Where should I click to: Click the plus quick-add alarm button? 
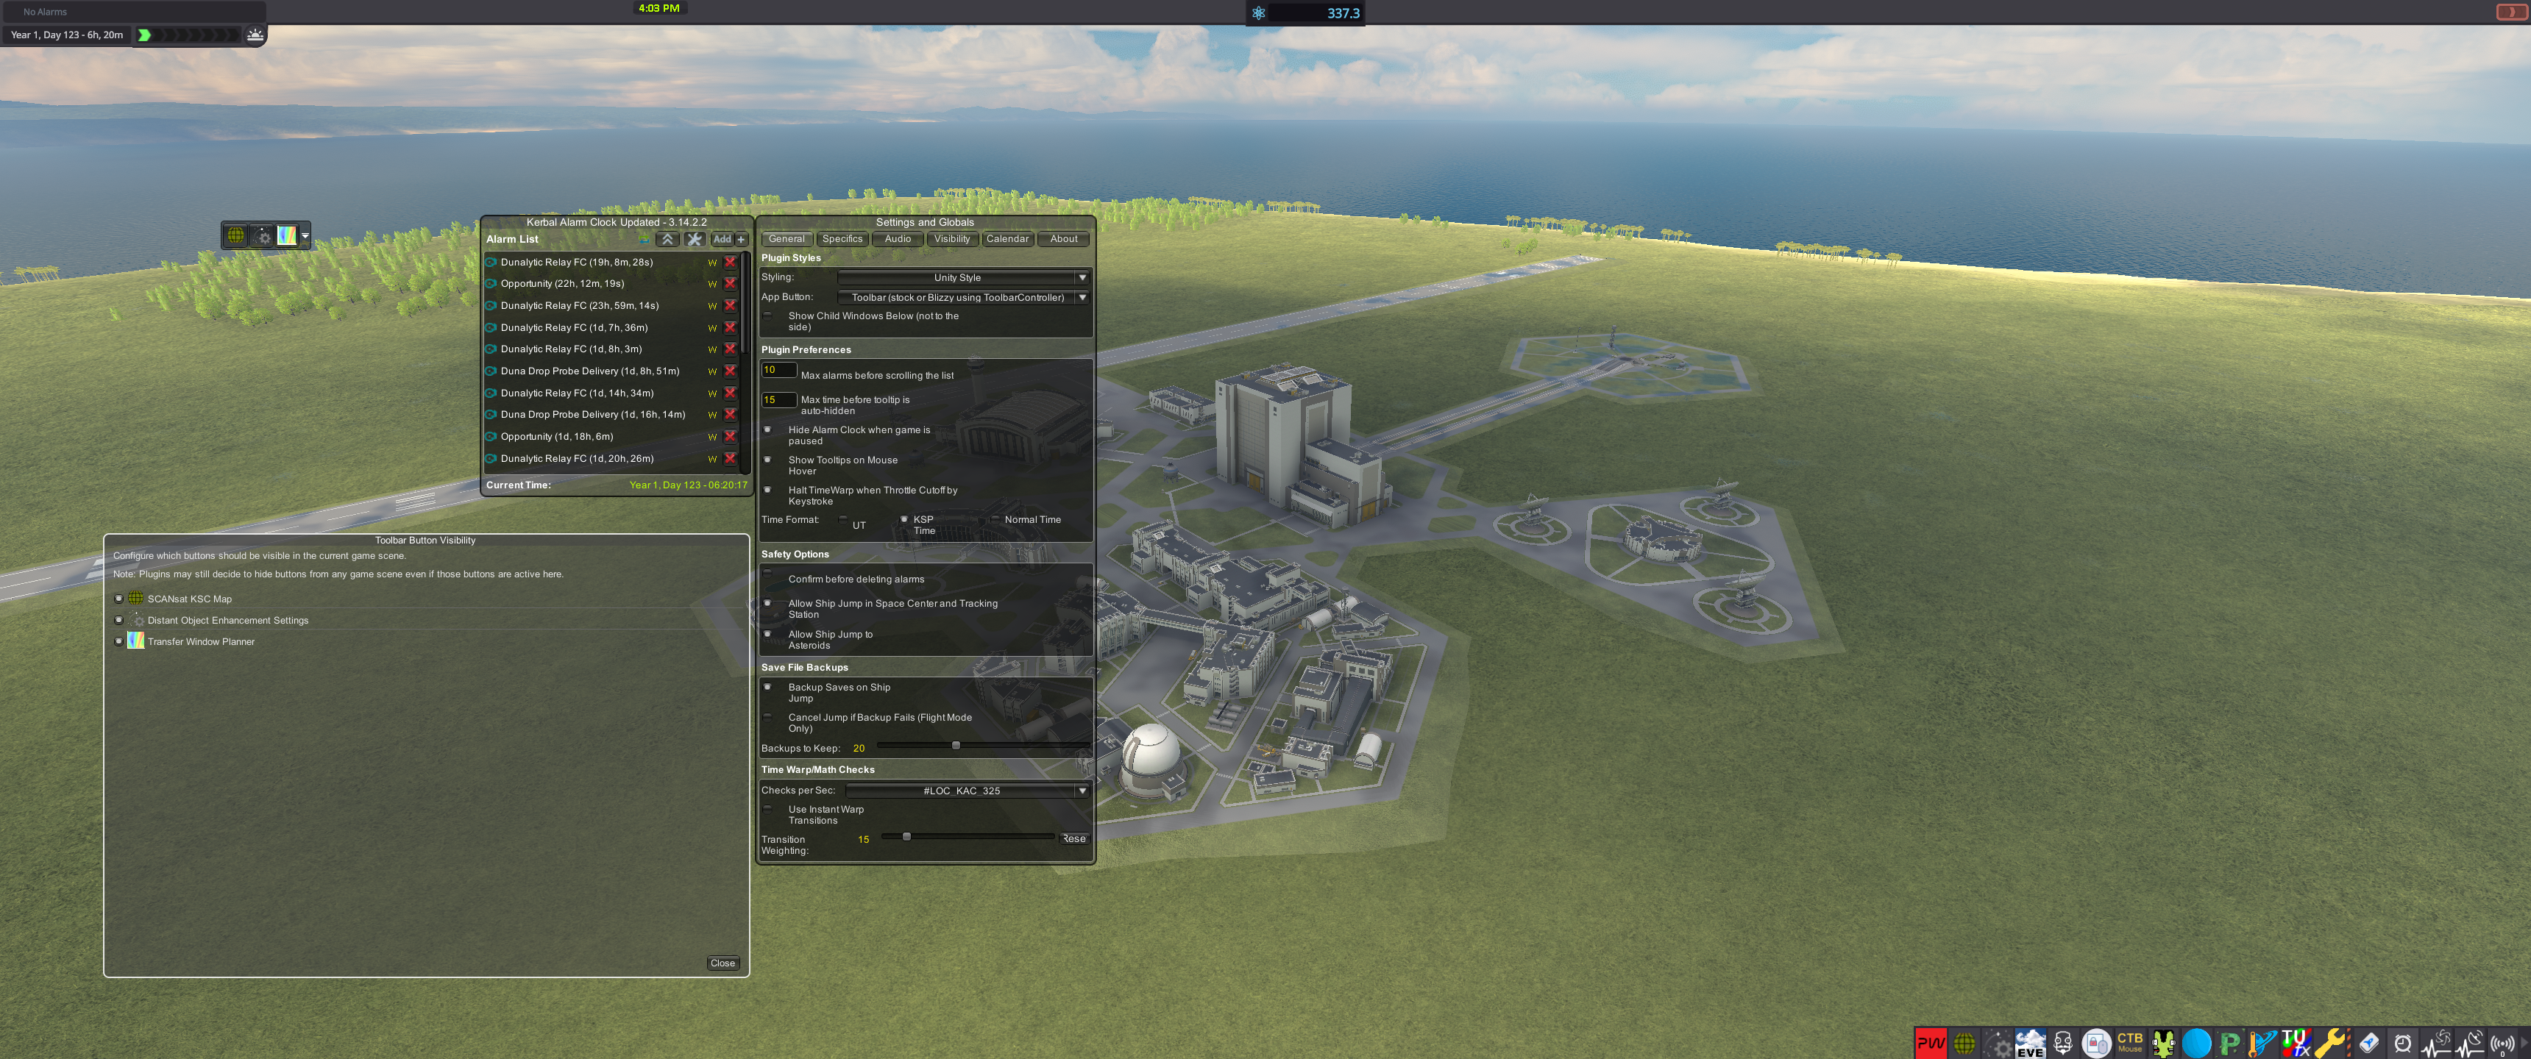tap(742, 239)
